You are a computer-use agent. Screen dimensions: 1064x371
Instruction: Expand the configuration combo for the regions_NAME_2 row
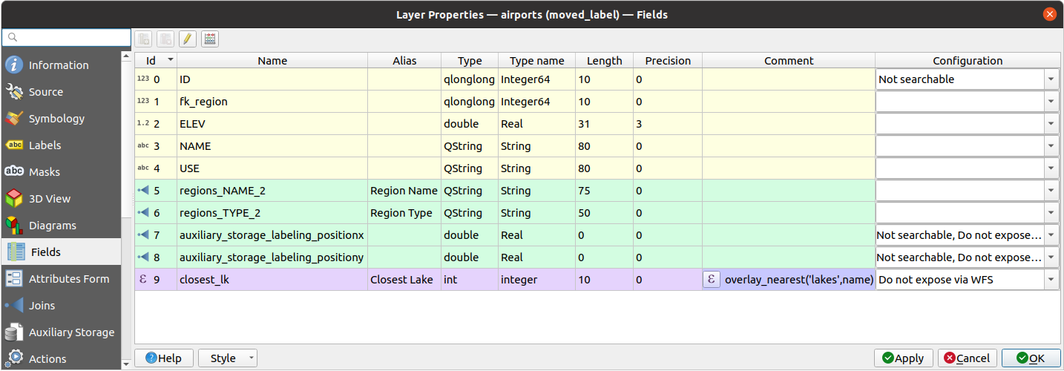[x=1051, y=191]
